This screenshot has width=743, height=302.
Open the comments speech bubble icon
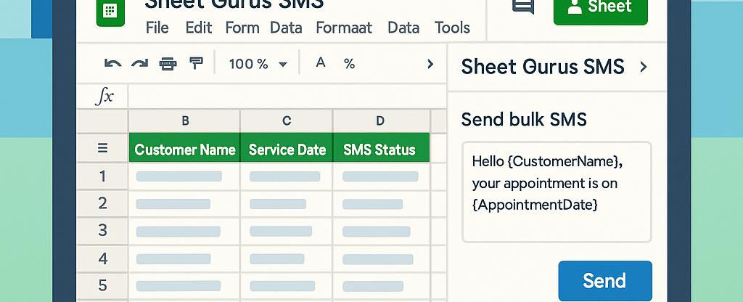tap(523, 6)
